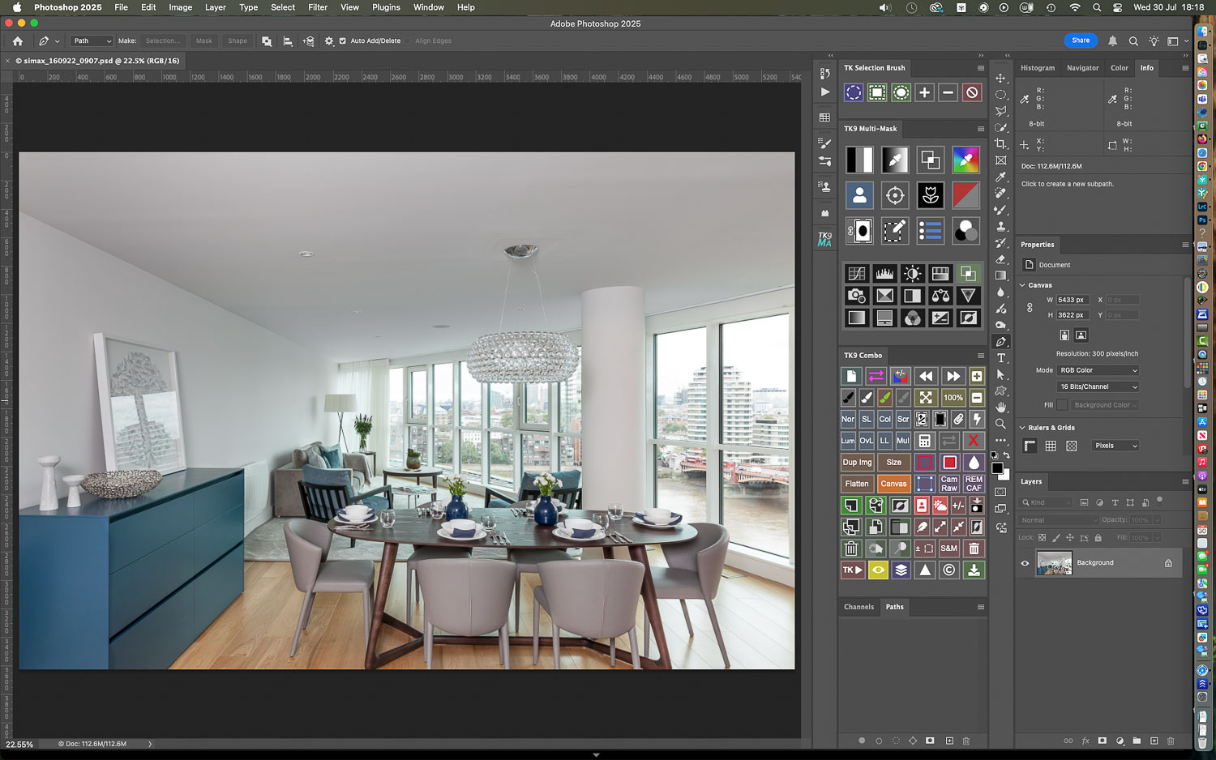
Task: Click the Flatten button in TK9 Combo
Action: pyautogui.click(x=857, y=484)
